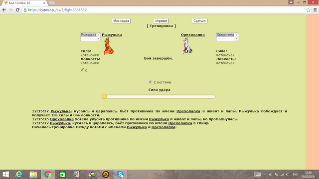
Task: Toggle the С когтями checkbox
Action: [x=150, y=82]
